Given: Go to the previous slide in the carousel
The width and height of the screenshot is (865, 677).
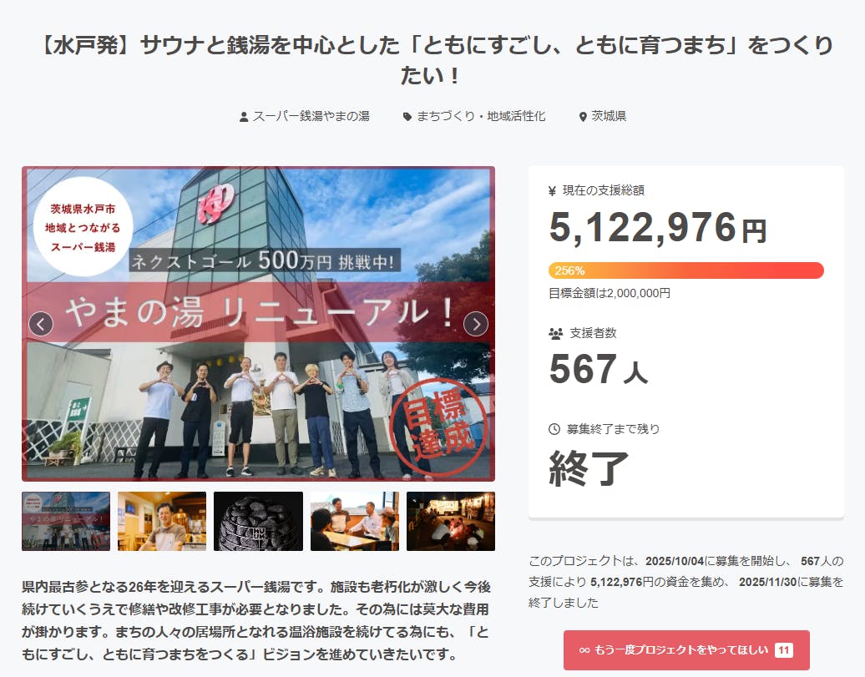Looking at the screenshot, I should coord(41,324).
